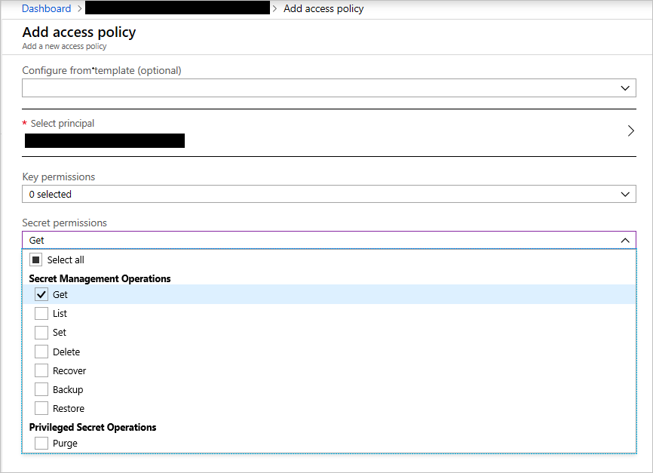Image resolution: width=653 pixels, height=473 pixels.
Task: Click the Select principal row label
Action: (x=63, y=124)
